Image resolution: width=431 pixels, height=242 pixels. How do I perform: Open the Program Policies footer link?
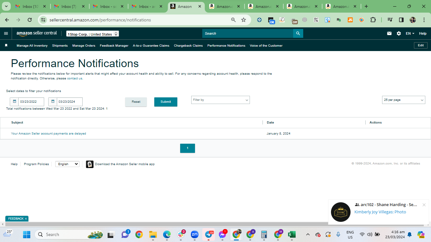tap(36, 164)
